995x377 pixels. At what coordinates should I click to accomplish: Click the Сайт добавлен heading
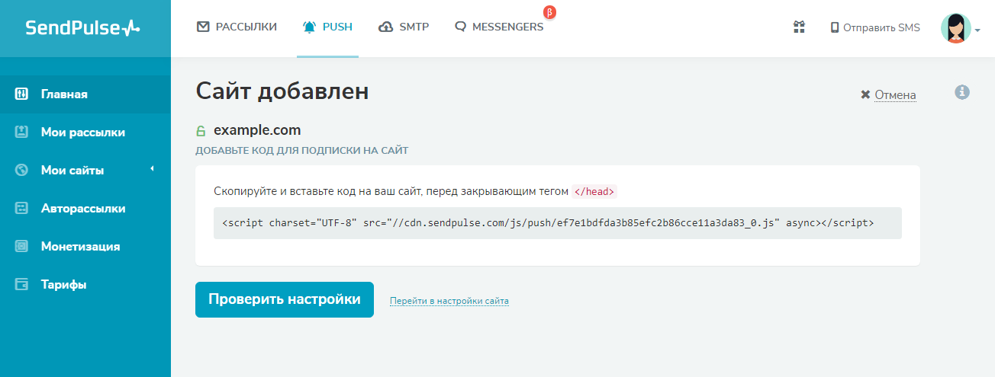pos(282,91)
